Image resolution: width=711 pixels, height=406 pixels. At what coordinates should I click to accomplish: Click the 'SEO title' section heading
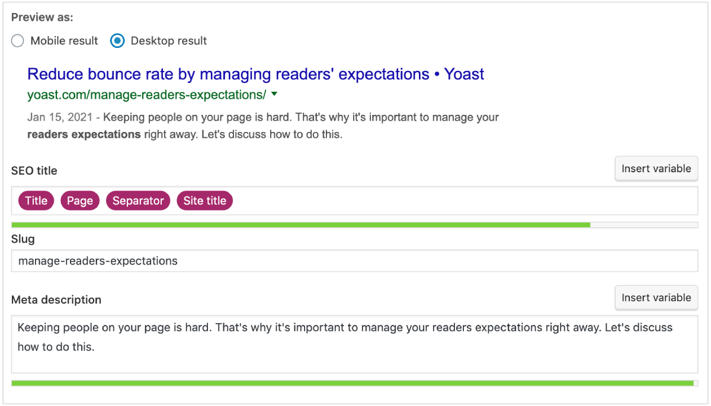point(34,170)
